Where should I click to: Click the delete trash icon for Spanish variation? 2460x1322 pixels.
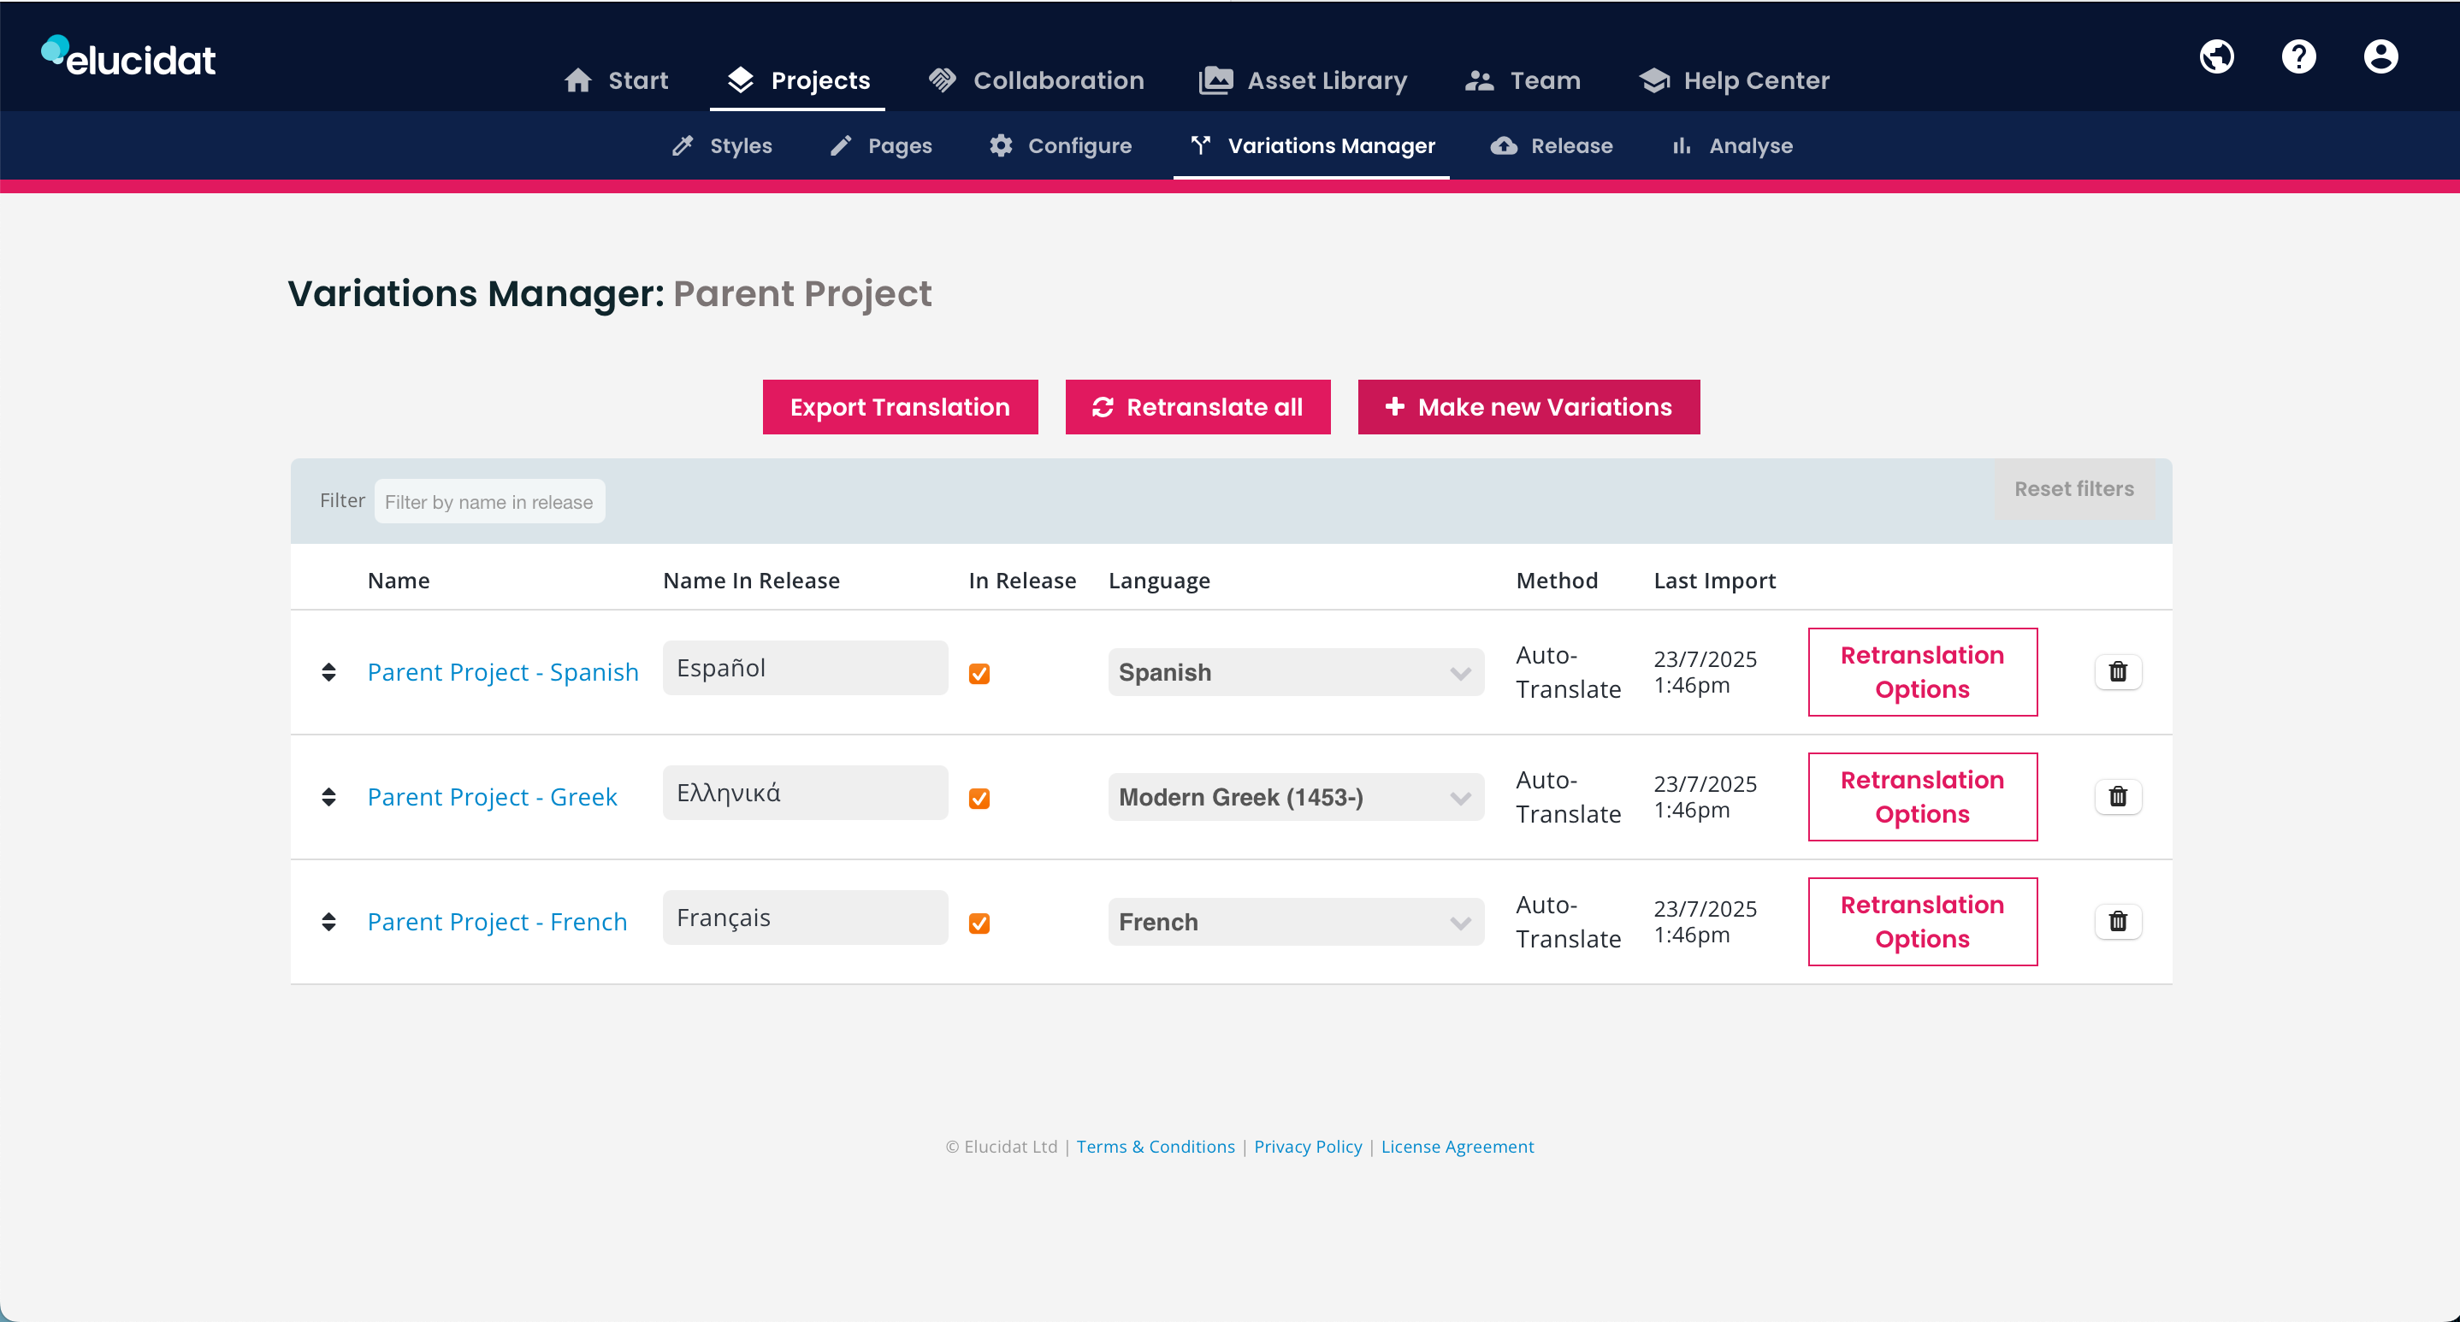click(x=2118, y=672)
